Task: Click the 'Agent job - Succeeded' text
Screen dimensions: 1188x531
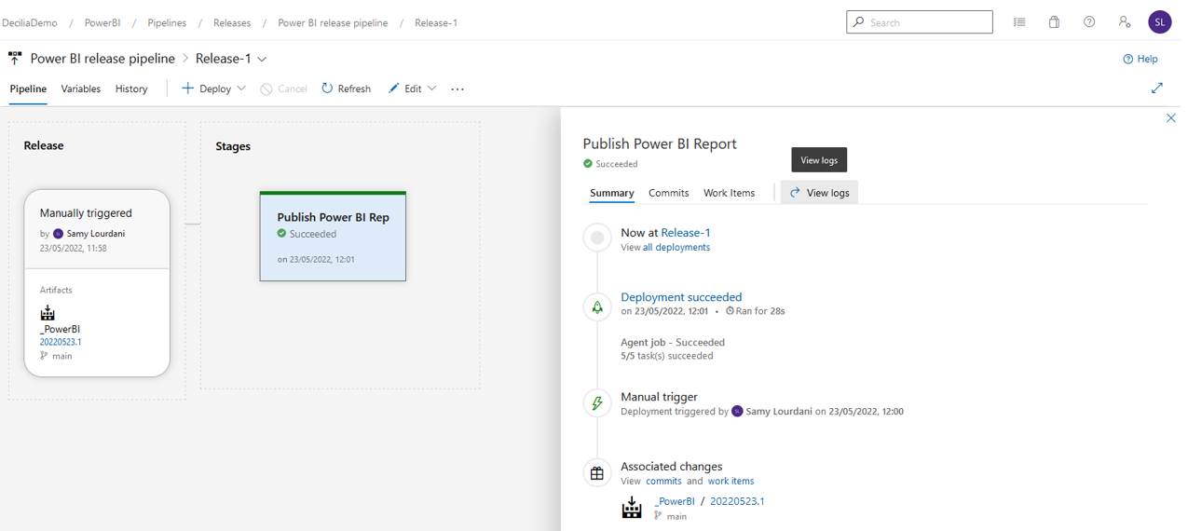Action: [x=673, y=343]
